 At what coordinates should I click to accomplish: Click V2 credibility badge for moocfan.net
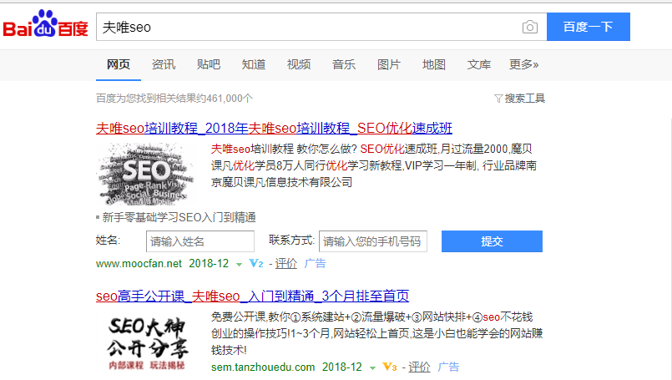[x=255, y=263]
